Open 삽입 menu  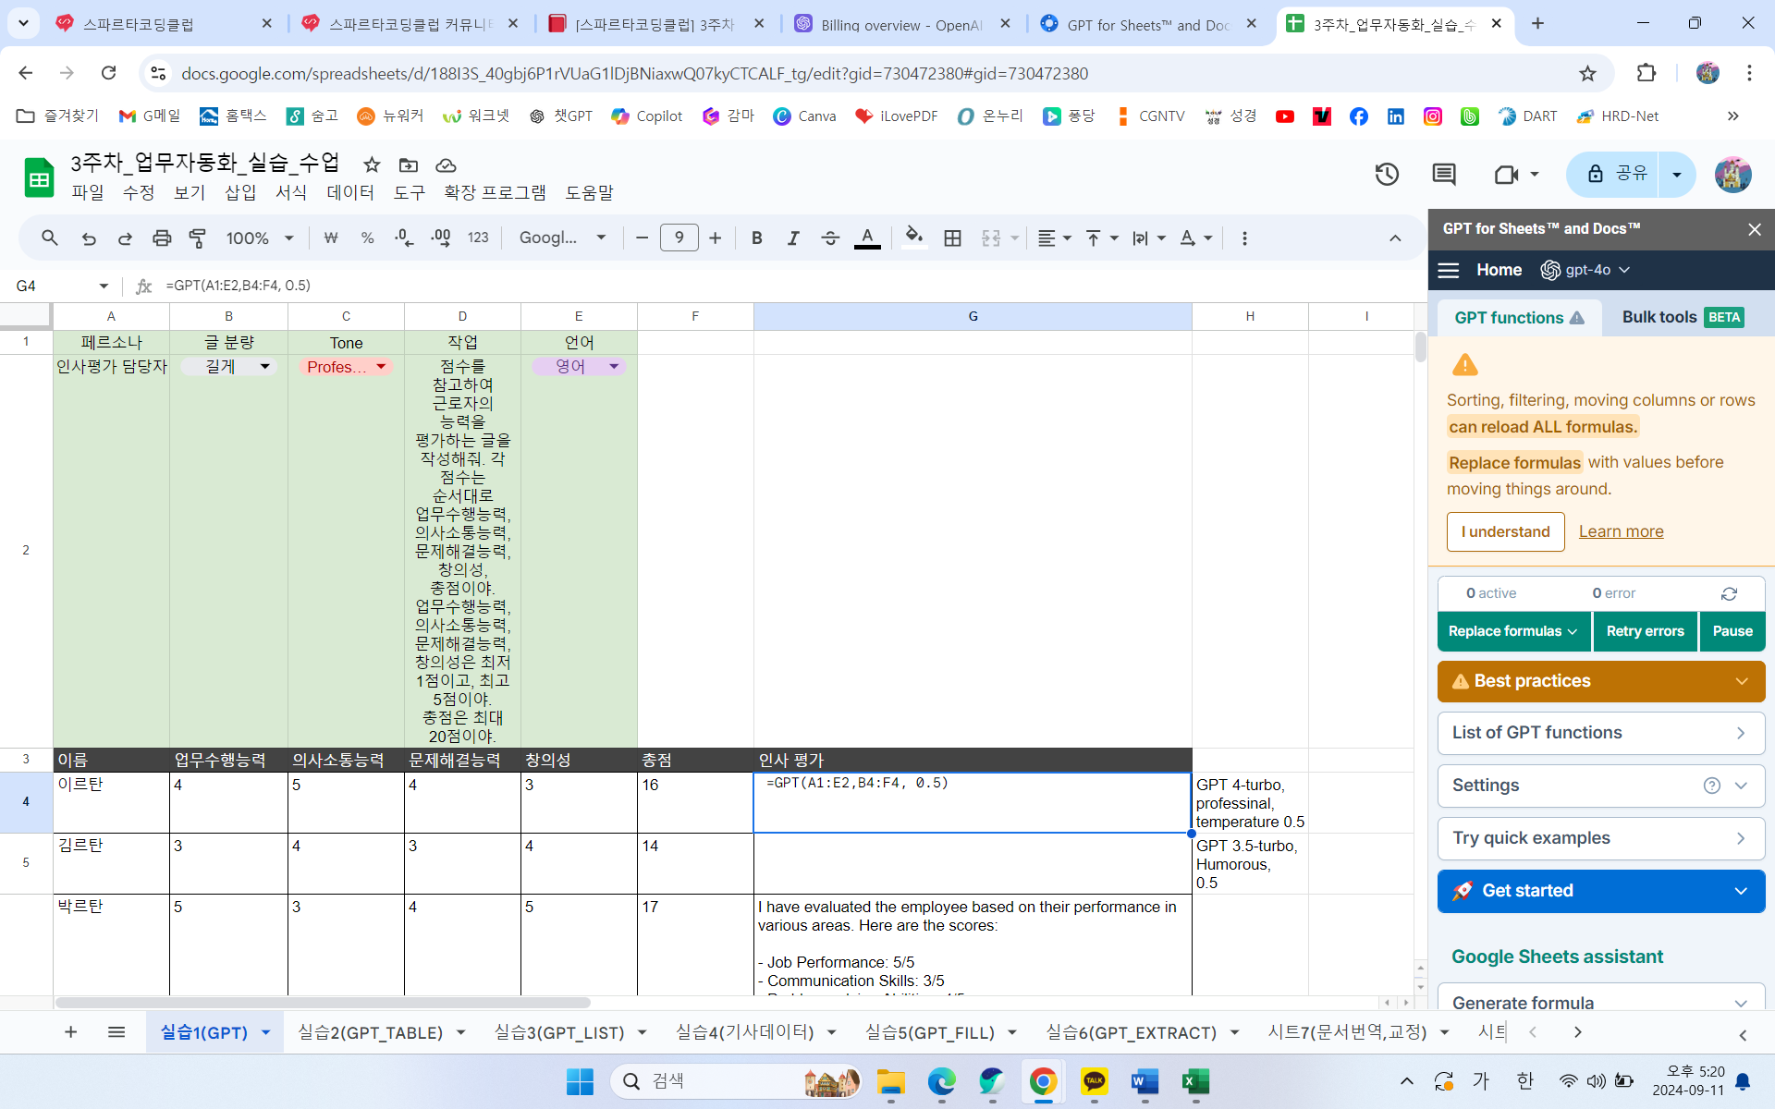click(240, 192)
